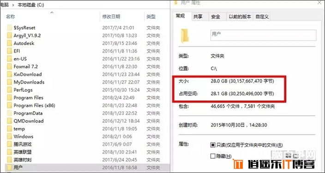Screen dimensions: 325x173
Task: Click the 用户 folder name text field
Action: (x=263, y=35)
